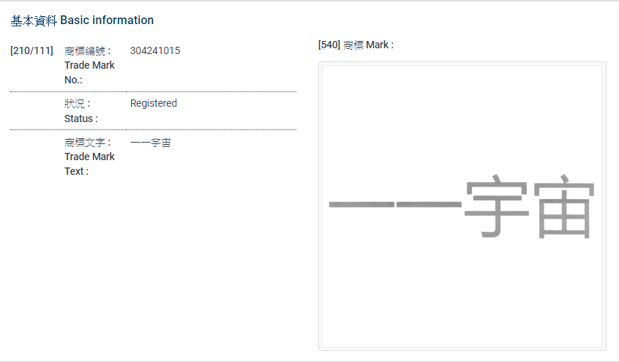Click the "Trade Mark Text :" label
The width and height of the screenshot is (619, 362).
89,164
